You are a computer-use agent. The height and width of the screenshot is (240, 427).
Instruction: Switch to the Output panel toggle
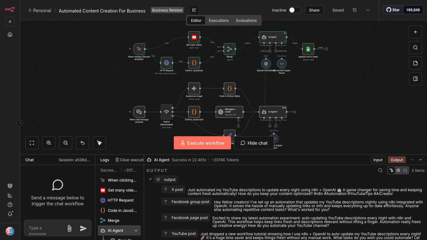point(397,160)
